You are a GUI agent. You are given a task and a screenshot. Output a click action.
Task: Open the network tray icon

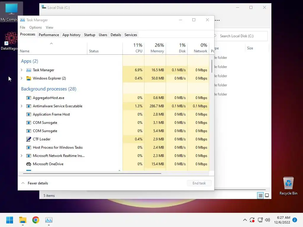tap(260, 220)
